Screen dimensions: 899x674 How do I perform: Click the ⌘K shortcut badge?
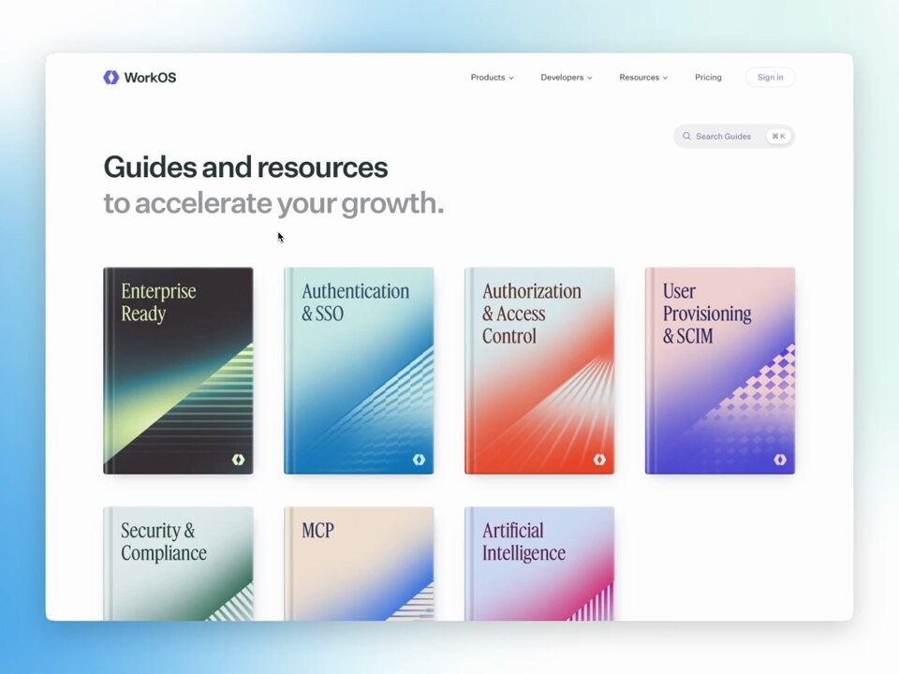coord(778,137)
